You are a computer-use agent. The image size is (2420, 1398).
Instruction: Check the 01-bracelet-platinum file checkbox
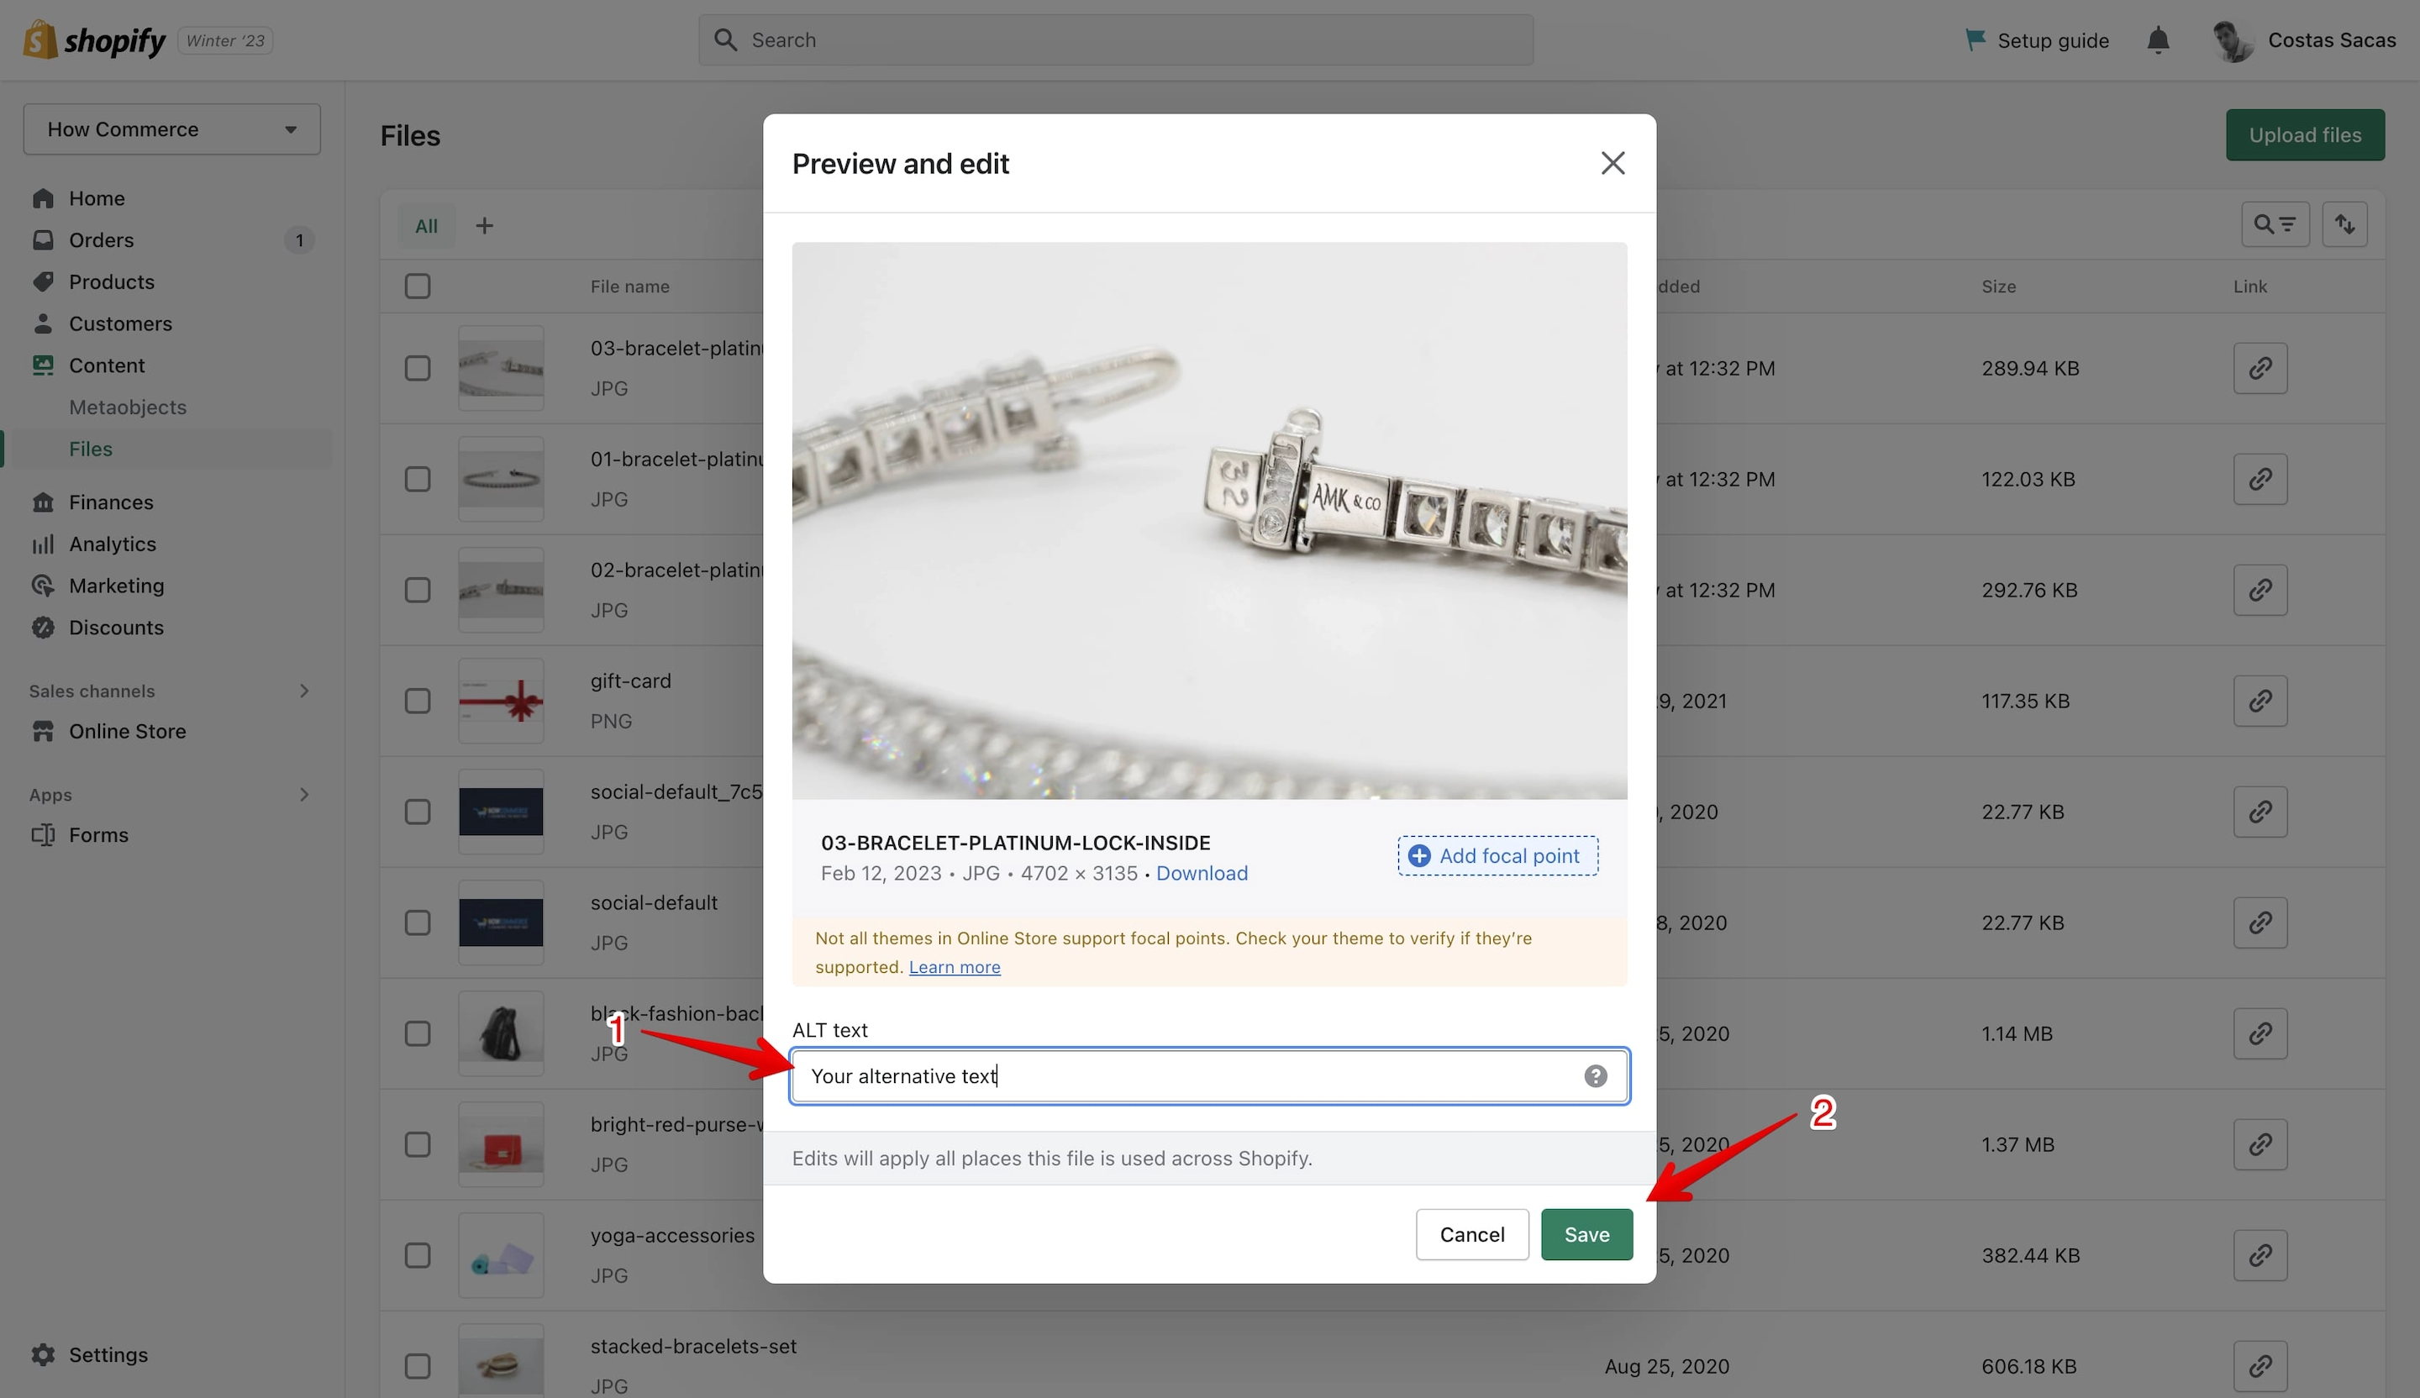tap(418, 479)
